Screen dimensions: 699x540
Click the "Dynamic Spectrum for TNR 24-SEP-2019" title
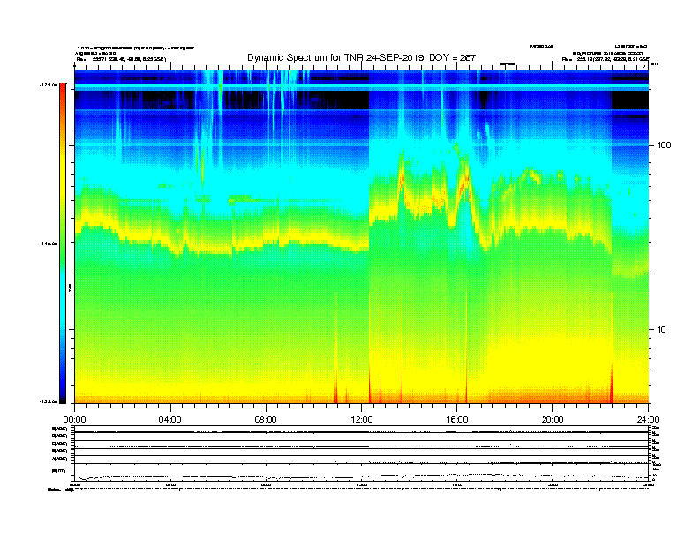[362, 57]
